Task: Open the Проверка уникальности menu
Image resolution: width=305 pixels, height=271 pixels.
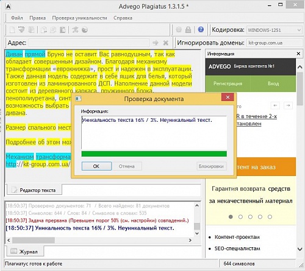Action: tap(79, 18)
